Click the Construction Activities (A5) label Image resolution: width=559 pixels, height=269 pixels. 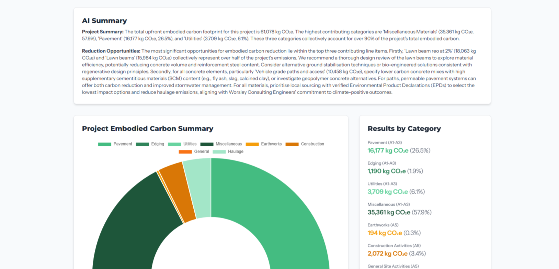tap(394, 246)
